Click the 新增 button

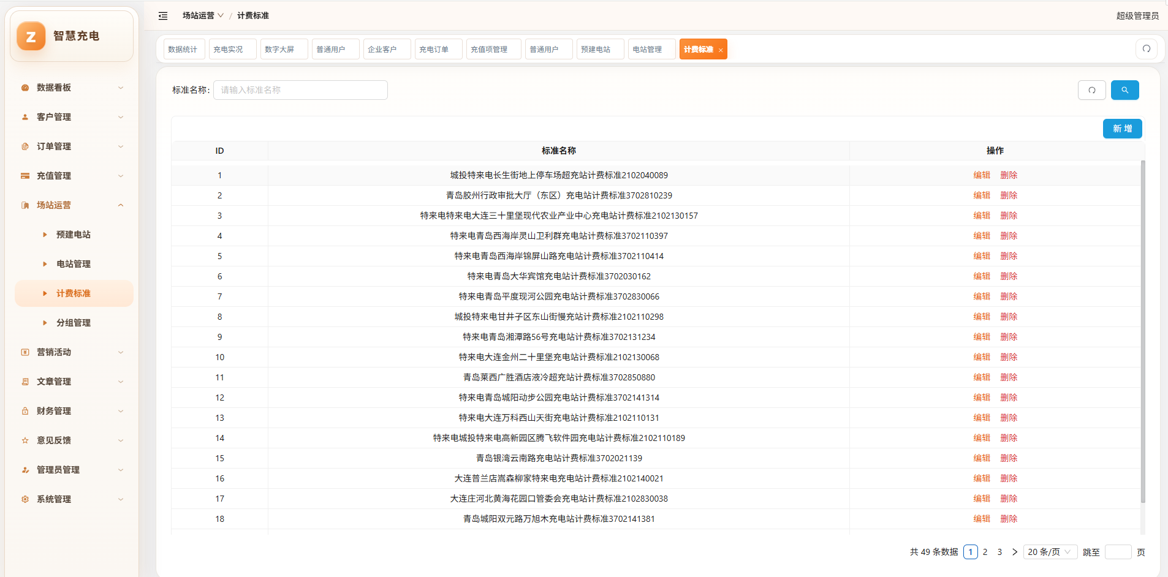(x=1122, y=129)
